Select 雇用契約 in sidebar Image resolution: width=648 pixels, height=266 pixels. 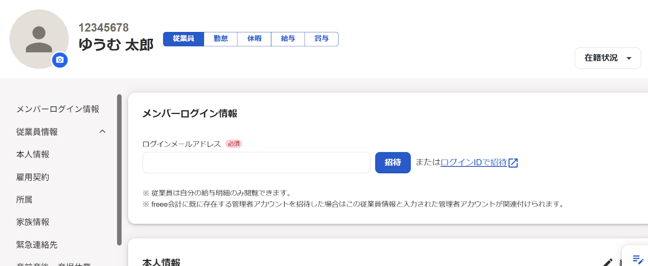[33, 177]
